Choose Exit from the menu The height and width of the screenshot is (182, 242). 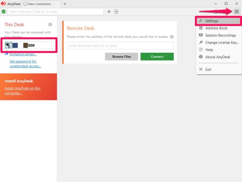pos(218,70)
